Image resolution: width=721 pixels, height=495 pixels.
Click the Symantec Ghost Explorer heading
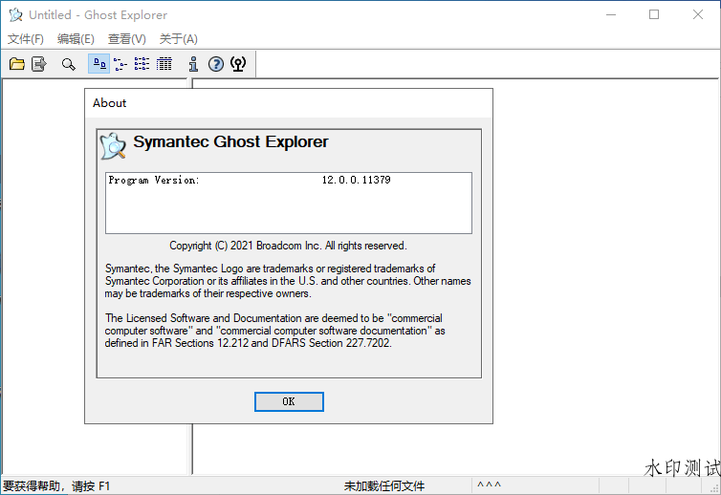230,141
